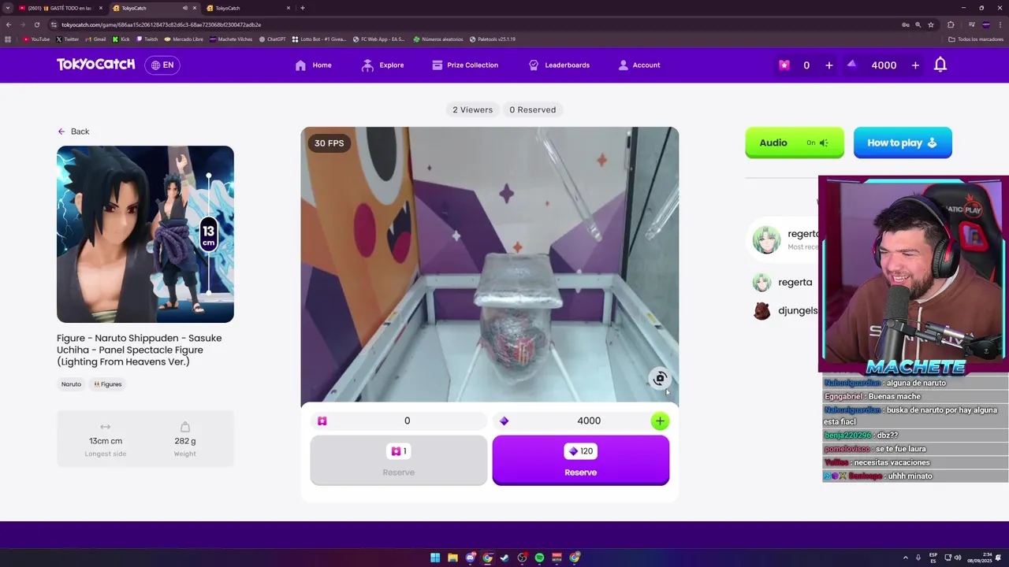Go to Home in the nav bar
The width and height of the screenshot is (1009, 567).
tap(313, 65)
